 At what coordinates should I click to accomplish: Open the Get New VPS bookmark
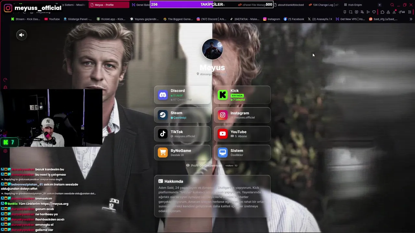350,19
